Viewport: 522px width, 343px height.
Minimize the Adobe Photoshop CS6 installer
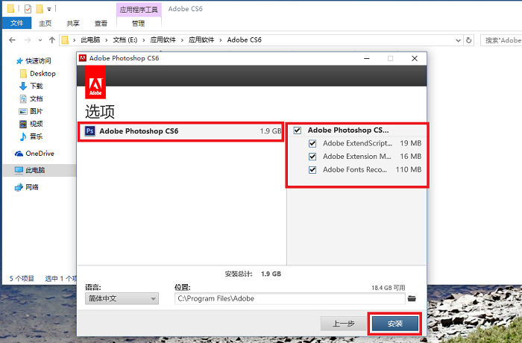coord(367,58)
